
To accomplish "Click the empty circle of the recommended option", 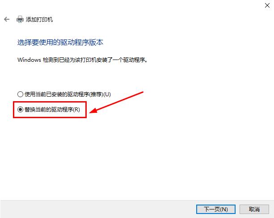I will click(x=20, y=94).
